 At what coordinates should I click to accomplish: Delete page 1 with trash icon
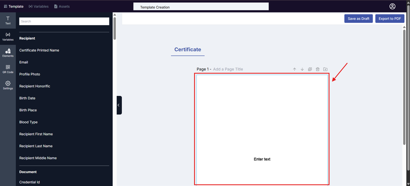tap(317, 69)
